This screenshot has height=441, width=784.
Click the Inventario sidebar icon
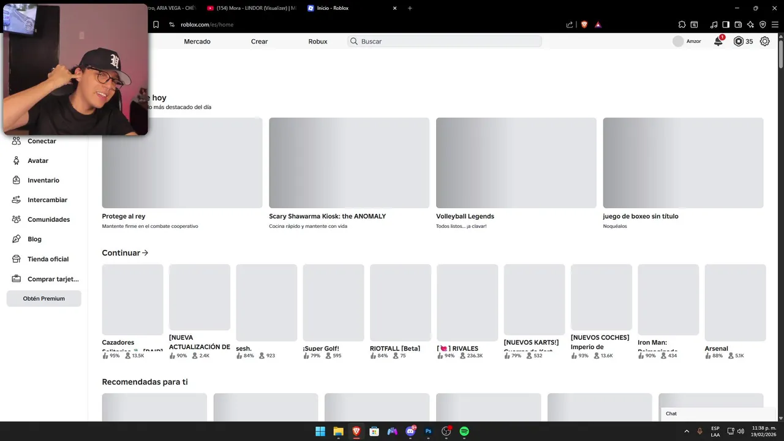[17, 180]
